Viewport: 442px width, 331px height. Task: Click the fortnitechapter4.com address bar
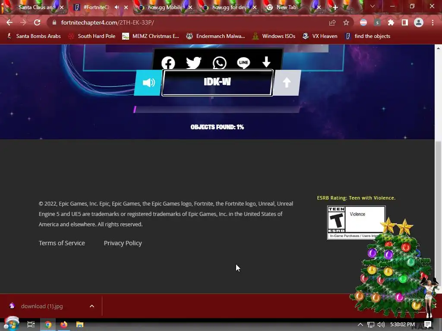pos(192,22)
